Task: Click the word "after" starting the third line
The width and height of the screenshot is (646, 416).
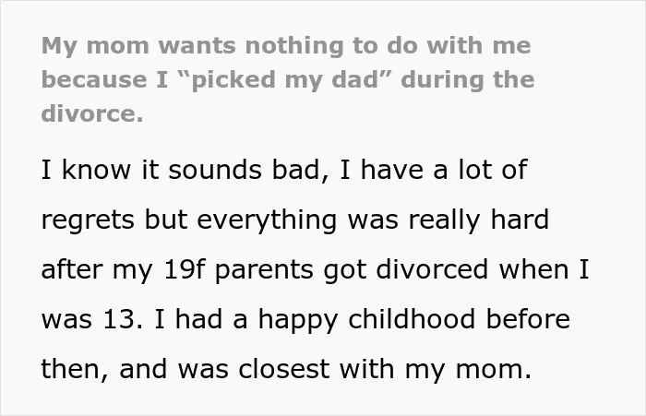Action: point(71,269)
